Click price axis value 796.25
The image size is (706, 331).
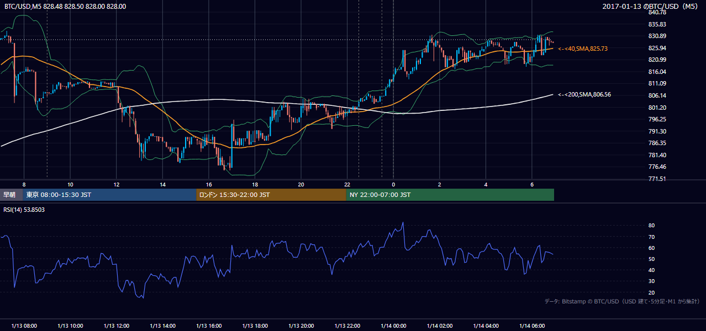point(657,119)
